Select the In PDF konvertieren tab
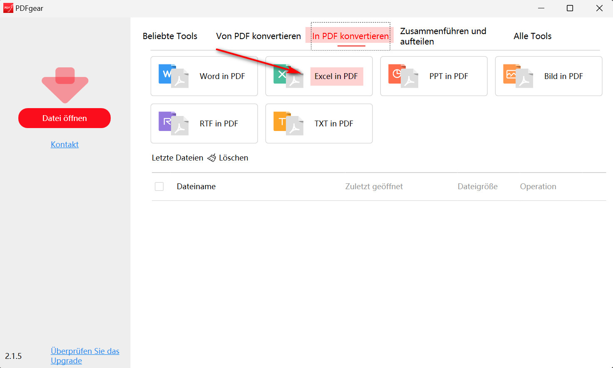The width and height of the screenshot is (613, 368). [x=350, y=36]
